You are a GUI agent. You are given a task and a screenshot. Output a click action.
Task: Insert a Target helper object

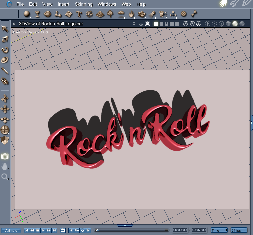click(184, 14)
